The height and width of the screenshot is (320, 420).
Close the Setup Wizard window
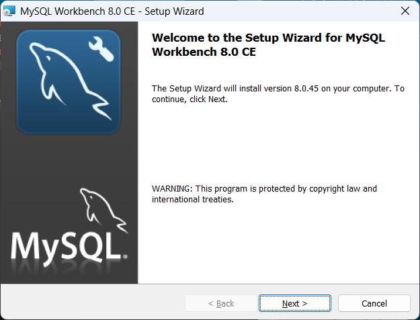(405, 11)
